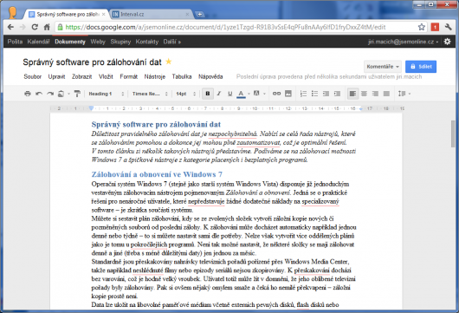Select the paint format tool
This screenshot has height=313, width=459.
coord(77,94)
